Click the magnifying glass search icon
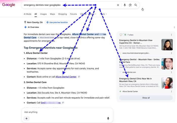This screenshot has height=123, width=177. pos(136,5)
